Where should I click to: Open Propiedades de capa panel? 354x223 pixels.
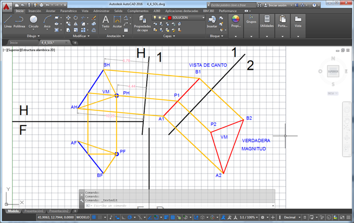click(x=142, y=23)
